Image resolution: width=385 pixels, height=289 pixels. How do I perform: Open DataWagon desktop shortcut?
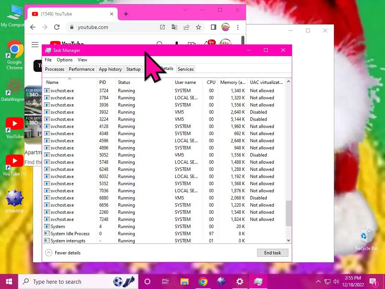coord(13,90)
